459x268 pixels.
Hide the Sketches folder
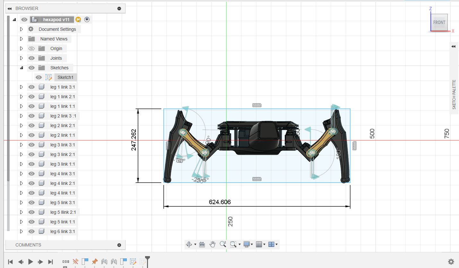(31, 68)
